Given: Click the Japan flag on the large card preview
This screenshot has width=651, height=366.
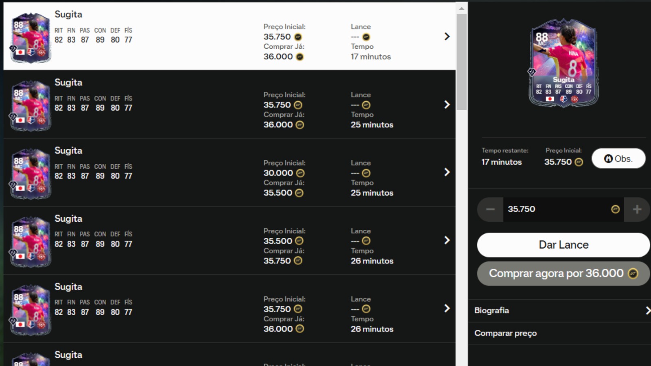Looking at the screenshot, I should tap(550, 99).
